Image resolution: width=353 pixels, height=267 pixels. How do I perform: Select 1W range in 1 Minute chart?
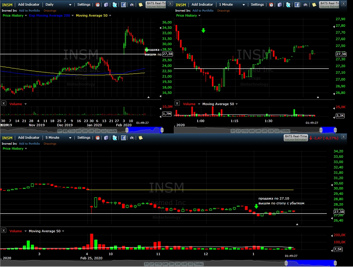click(x=271, y=131)
